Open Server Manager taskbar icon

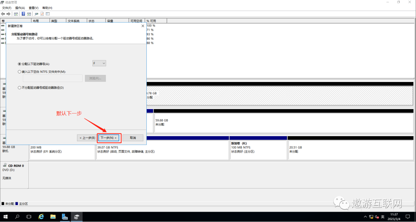[x=65, y=217]
